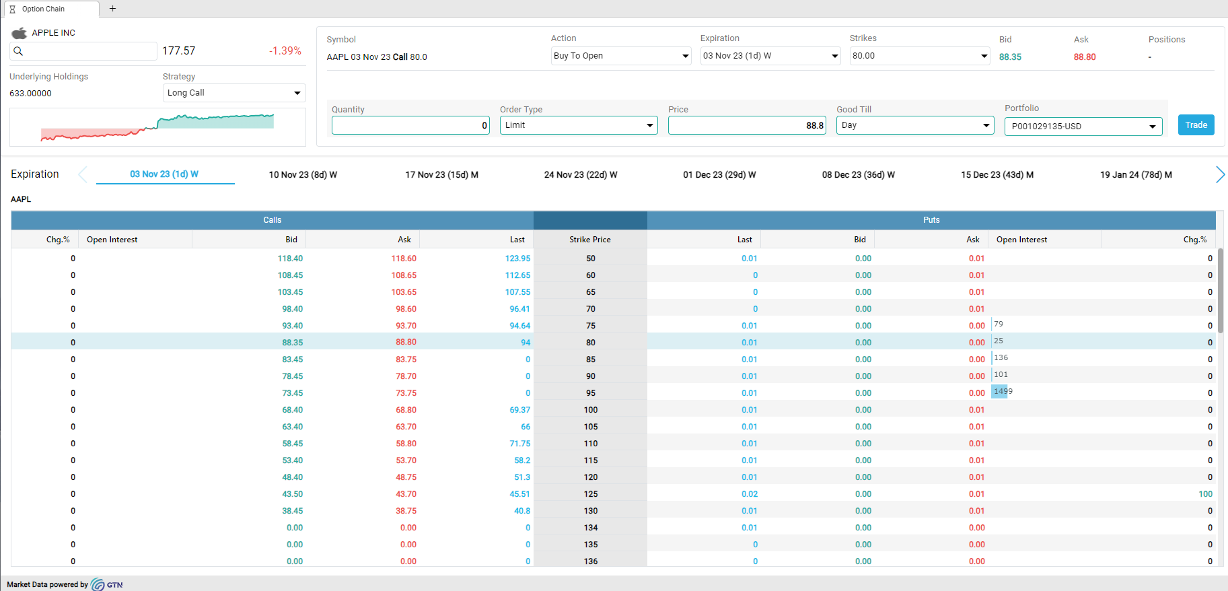Click the Price input field showing 88.8
This screenshot has height=591, width=1228.
(747, 125)
